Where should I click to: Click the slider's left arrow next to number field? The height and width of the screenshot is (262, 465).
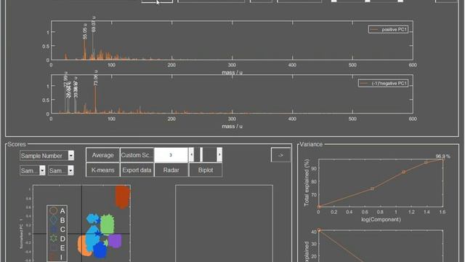191,155
